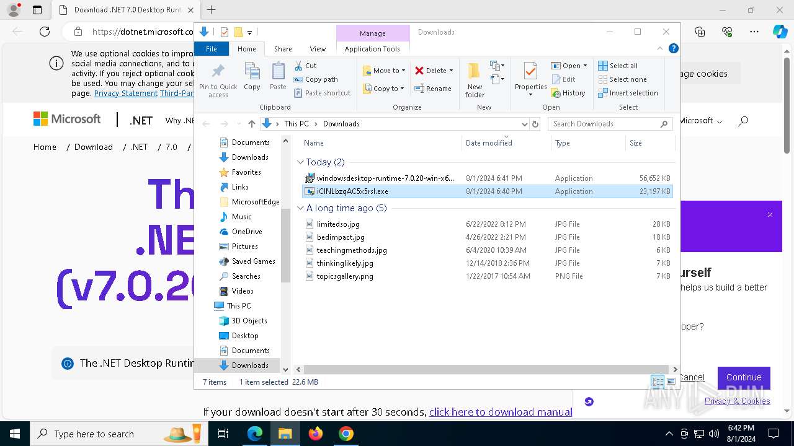Click Copy path in Clipboard group
This screenshot has width=794, height=446.
[x=316, y=79]
